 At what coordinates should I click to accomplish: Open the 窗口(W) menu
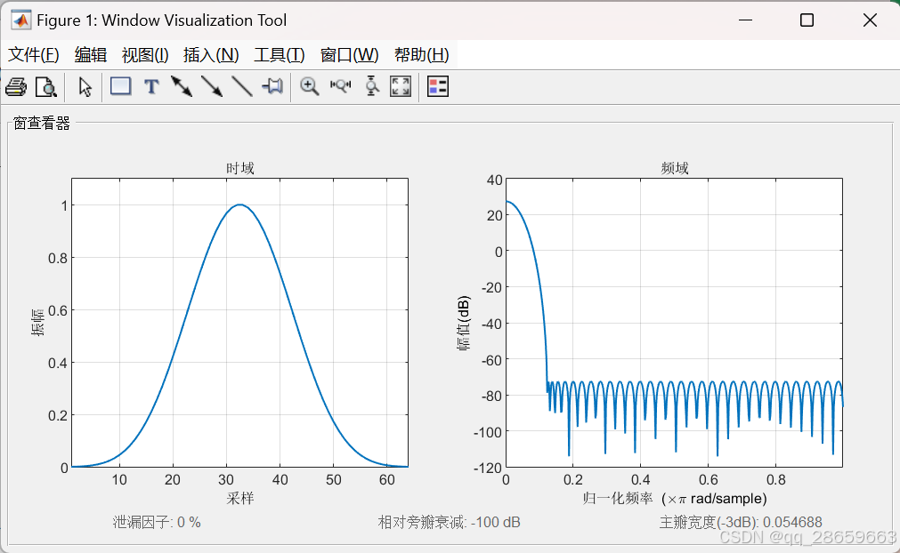[x=350, y=55]
